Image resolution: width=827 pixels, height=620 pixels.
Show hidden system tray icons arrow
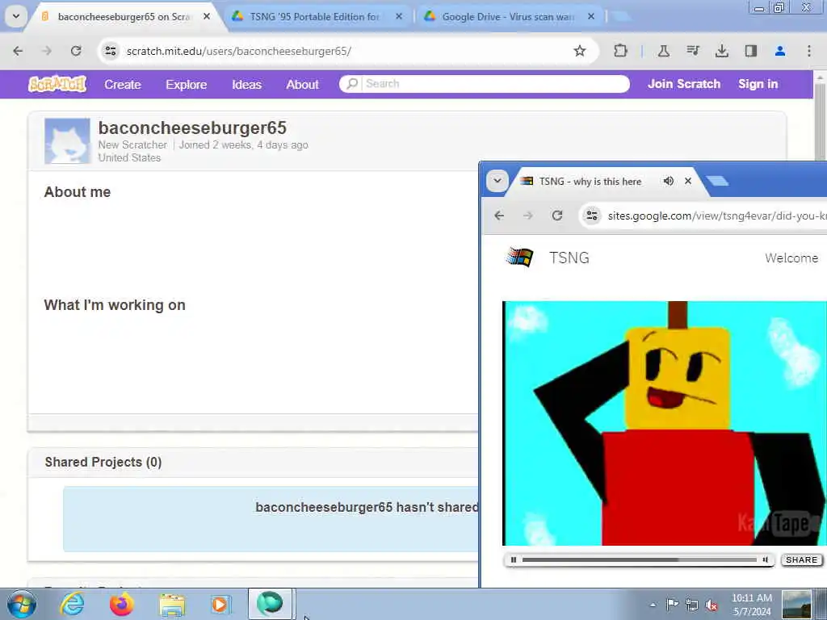point(653,605)
